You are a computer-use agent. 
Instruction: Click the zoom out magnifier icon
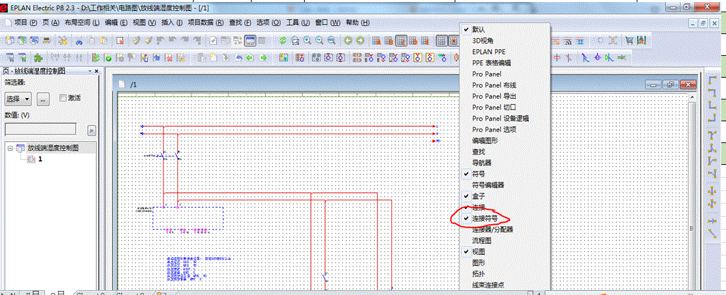[x=320, y=41]
